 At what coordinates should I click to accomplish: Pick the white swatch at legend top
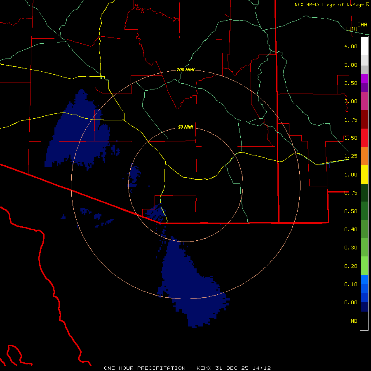pyautogui.click(x=364, y=46)
